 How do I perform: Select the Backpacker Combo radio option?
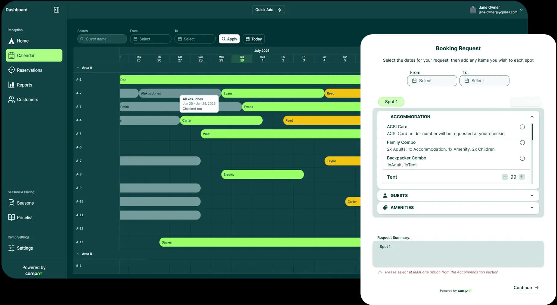click(x=522, y=158)
